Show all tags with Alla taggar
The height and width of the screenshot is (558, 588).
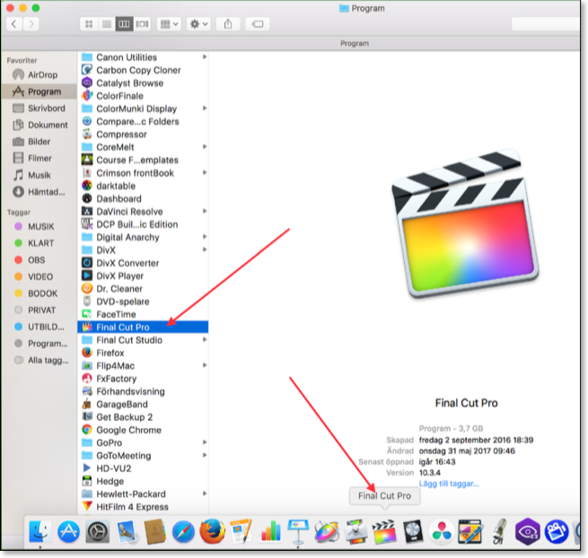tap(39, 360)
